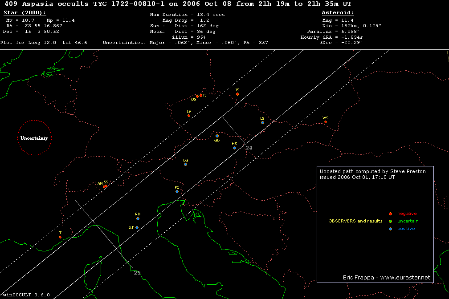This screenshot has width=449, height=299.
Task: Click the 25 minute time marker
Action: coord(137,273)
